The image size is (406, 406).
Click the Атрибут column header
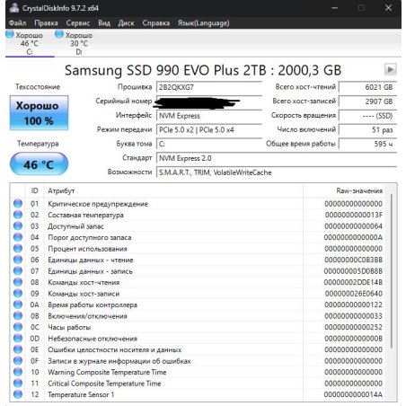173,190
